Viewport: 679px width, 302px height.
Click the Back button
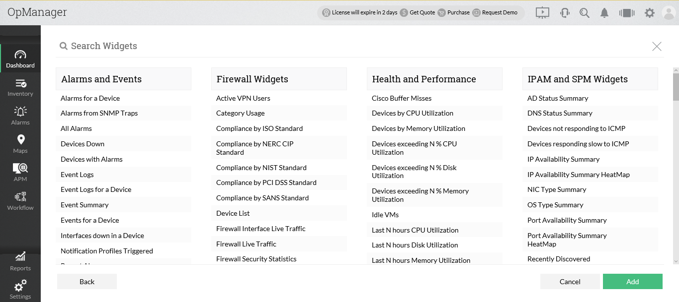87,282
